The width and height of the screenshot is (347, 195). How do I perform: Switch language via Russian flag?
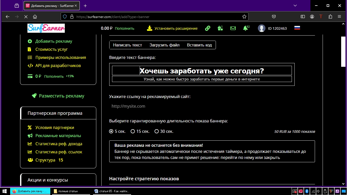[x=297, y=28]
